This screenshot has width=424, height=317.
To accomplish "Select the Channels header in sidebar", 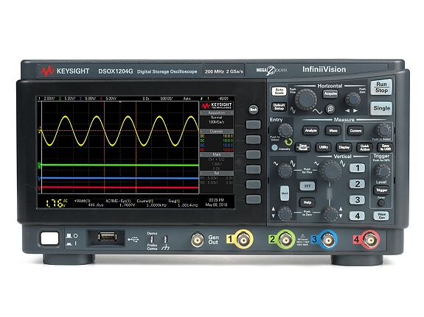I will tap(216, 131).
